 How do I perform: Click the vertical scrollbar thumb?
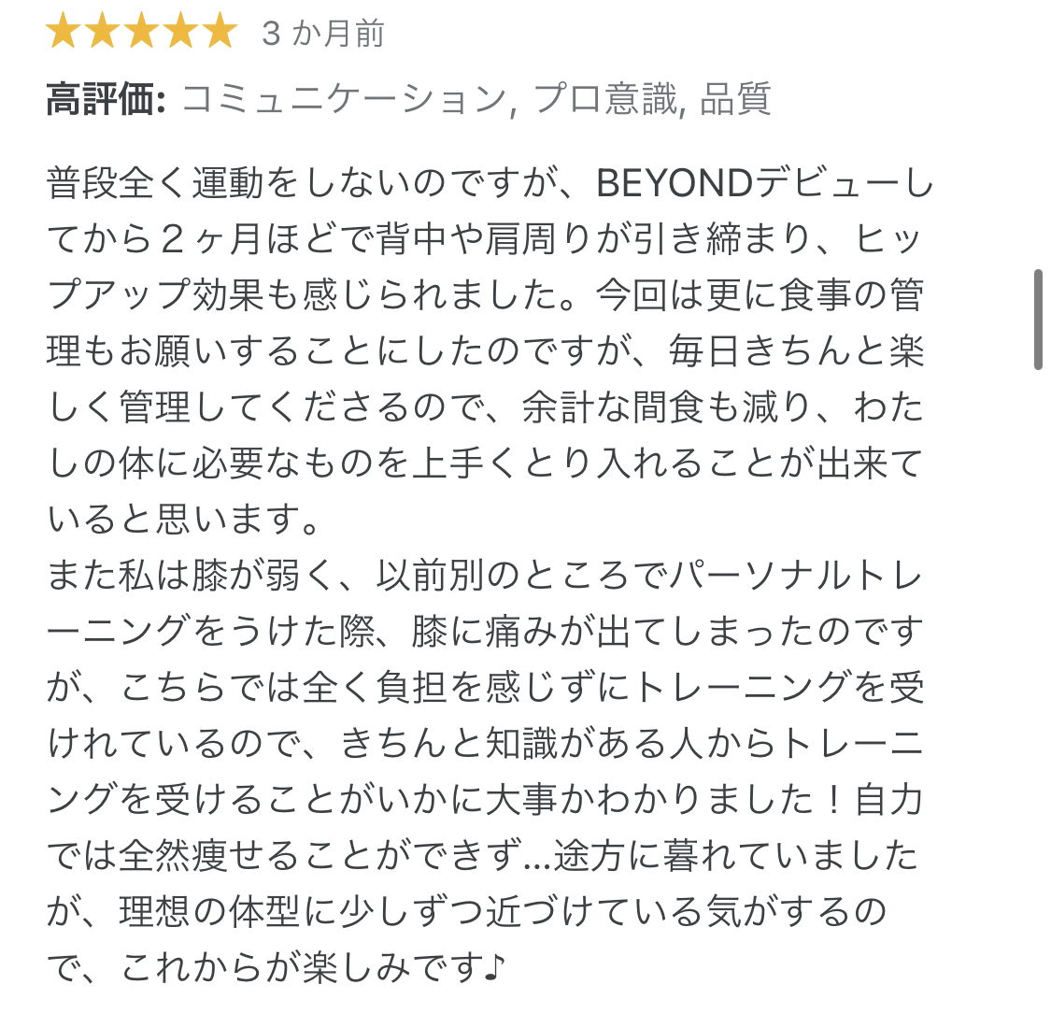1038,320
